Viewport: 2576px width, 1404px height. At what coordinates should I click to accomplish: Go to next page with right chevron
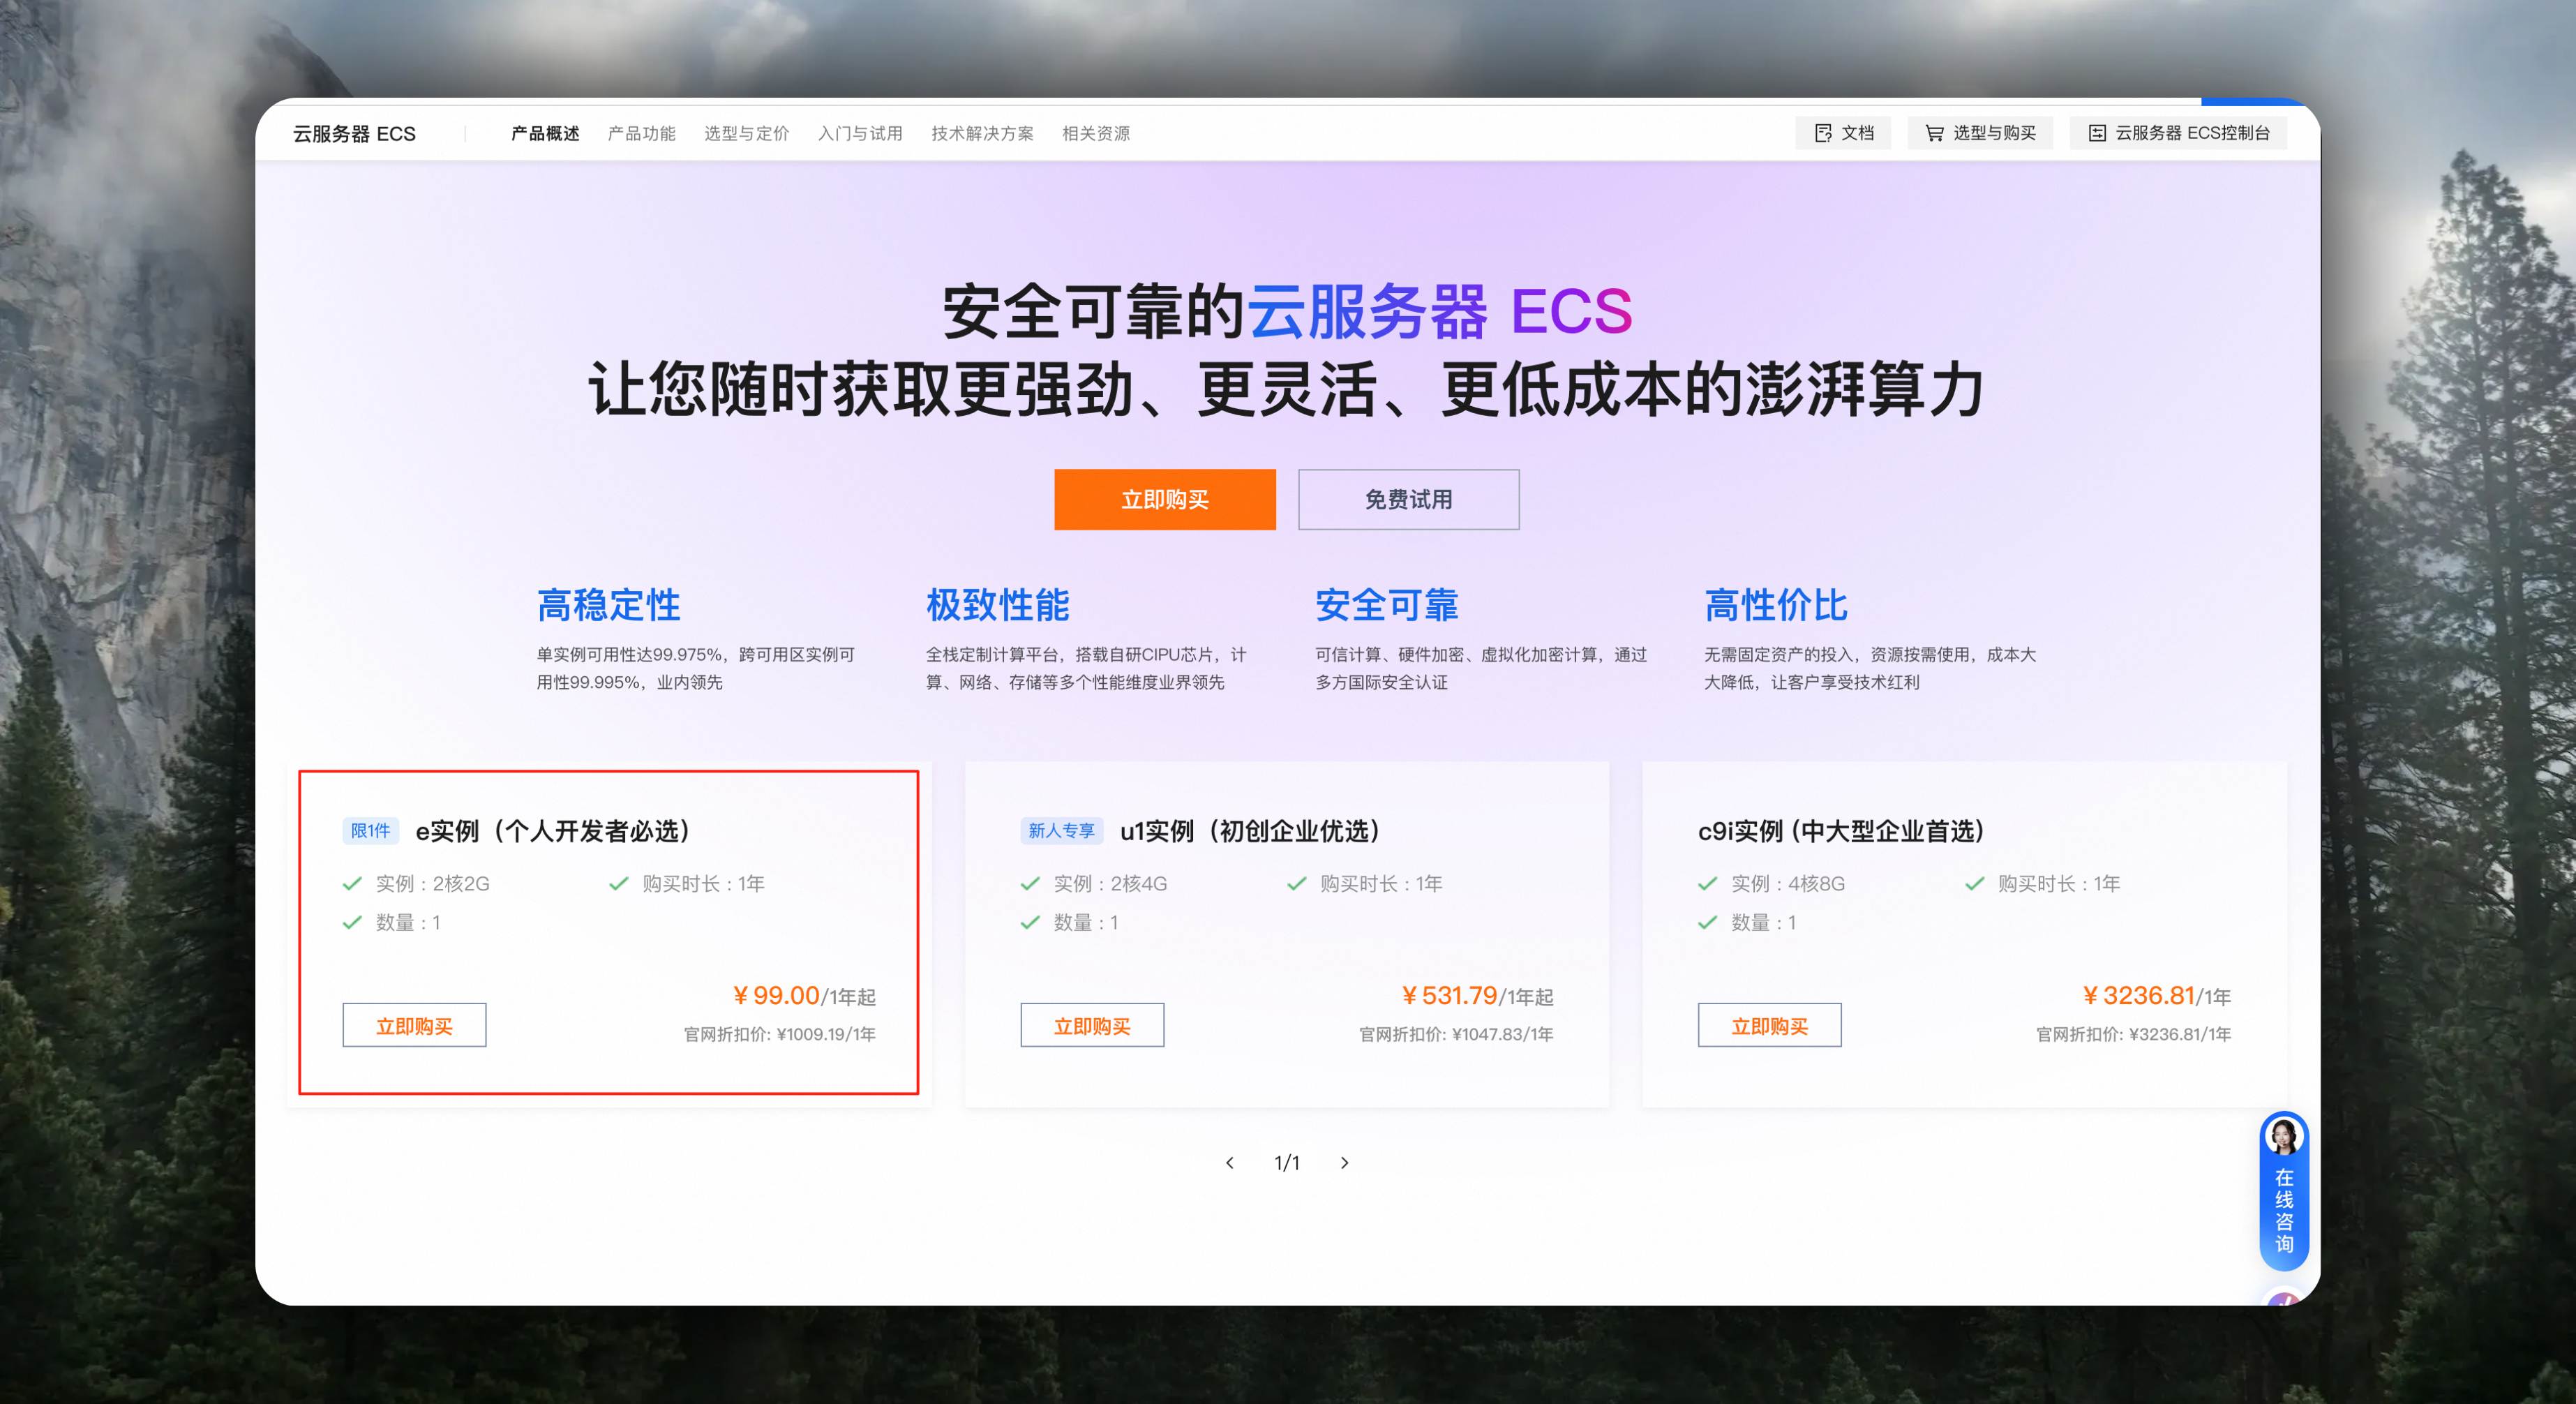tap(1345, 1163)
